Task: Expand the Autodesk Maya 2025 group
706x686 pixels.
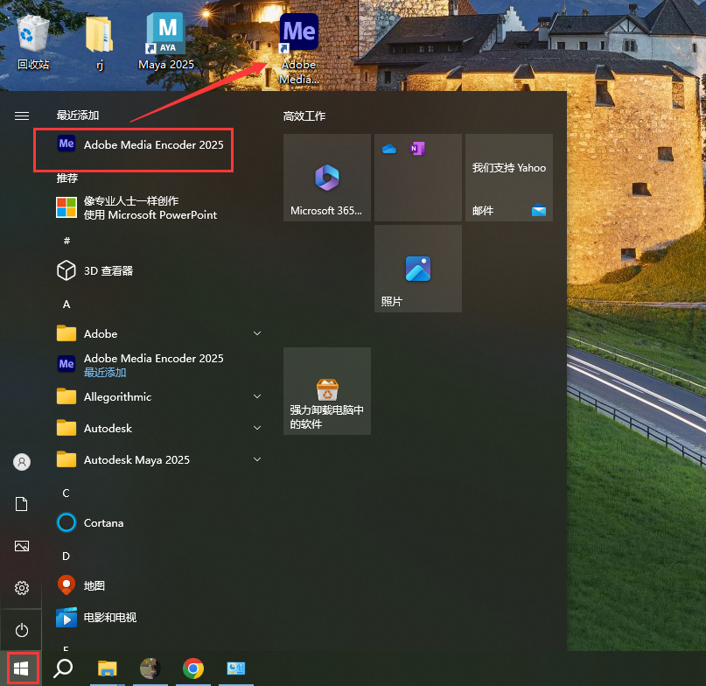Action: (257, 459)
